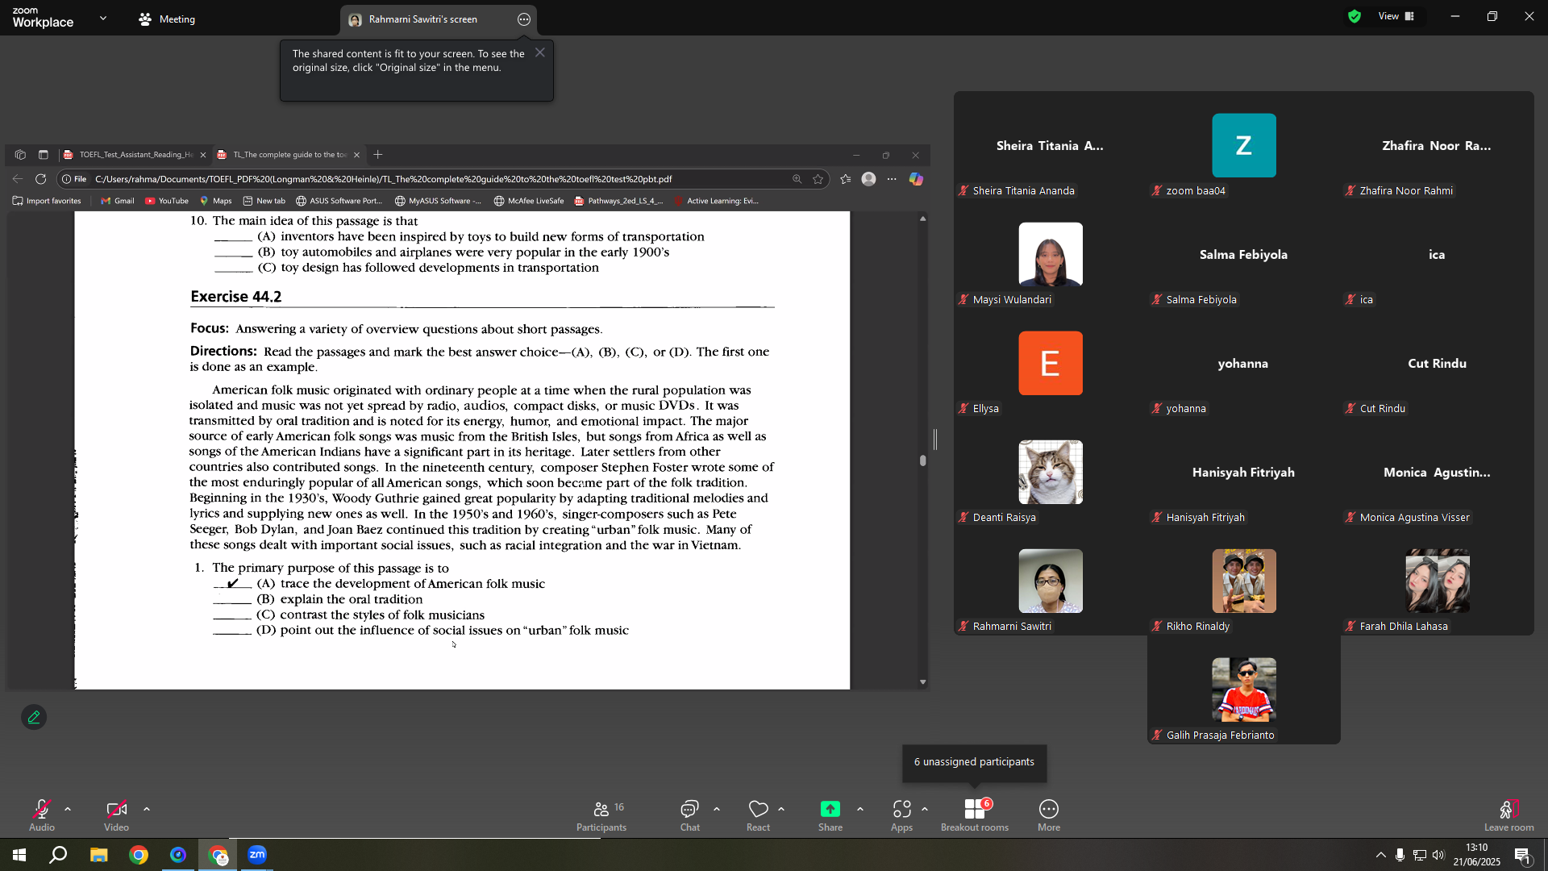
Task: Show hidden system tray icons
Action: coord(1381,855)
